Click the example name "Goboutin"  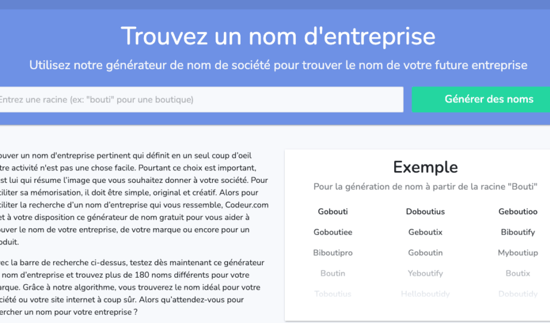click(425, 253)
